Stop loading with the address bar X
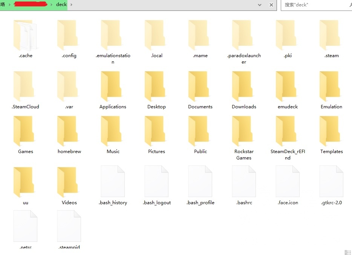Image resolution: width=352 pixels, height=255 pixels. click(271, 5)
